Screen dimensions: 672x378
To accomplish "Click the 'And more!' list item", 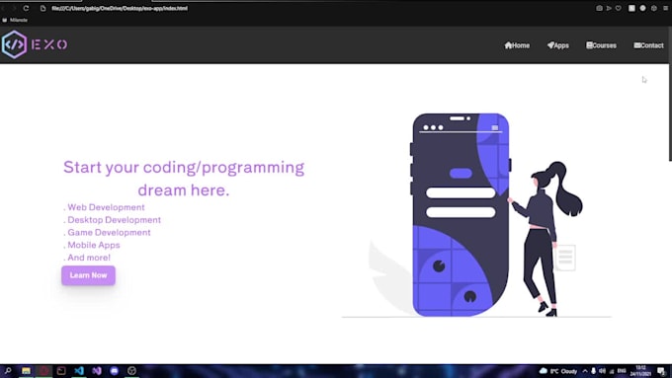I will point(87,258).
